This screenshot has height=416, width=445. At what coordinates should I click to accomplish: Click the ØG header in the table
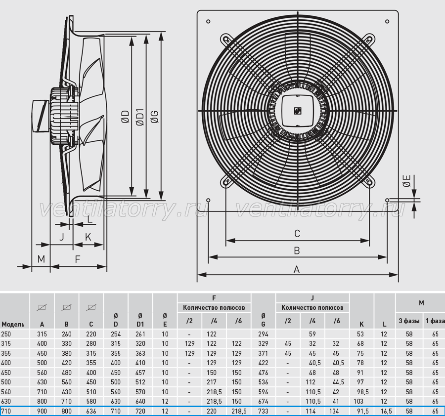pos(263,320)
